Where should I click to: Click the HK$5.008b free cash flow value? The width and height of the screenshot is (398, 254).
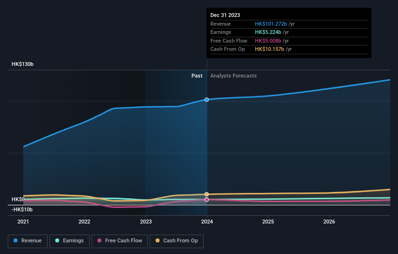[268, 41]
